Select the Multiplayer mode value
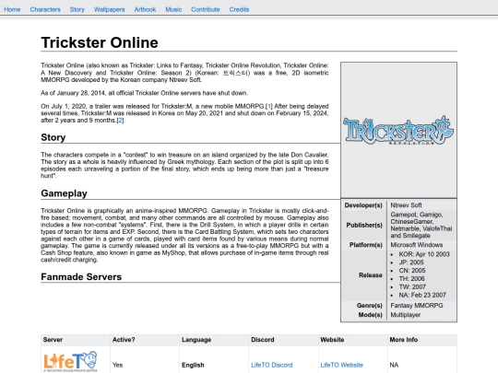 click(x=405, y=315)
